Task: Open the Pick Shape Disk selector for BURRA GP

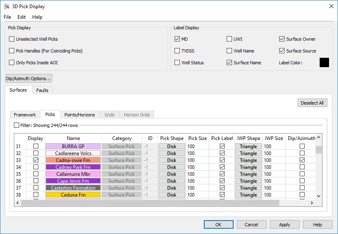Action: point(172,147)
